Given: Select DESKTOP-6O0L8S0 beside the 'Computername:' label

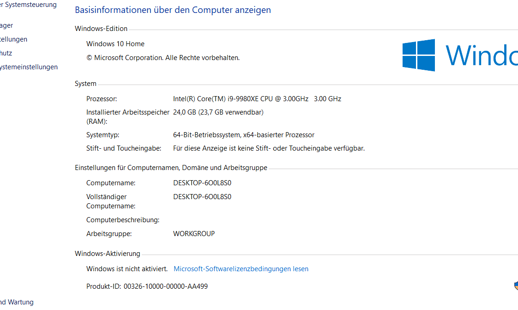Looking at the screenshot, I should coord(202,183).
